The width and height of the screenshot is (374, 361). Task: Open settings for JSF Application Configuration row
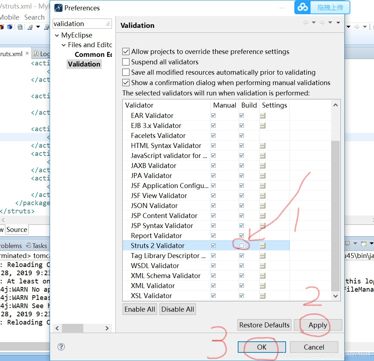(x=262, y=186)
